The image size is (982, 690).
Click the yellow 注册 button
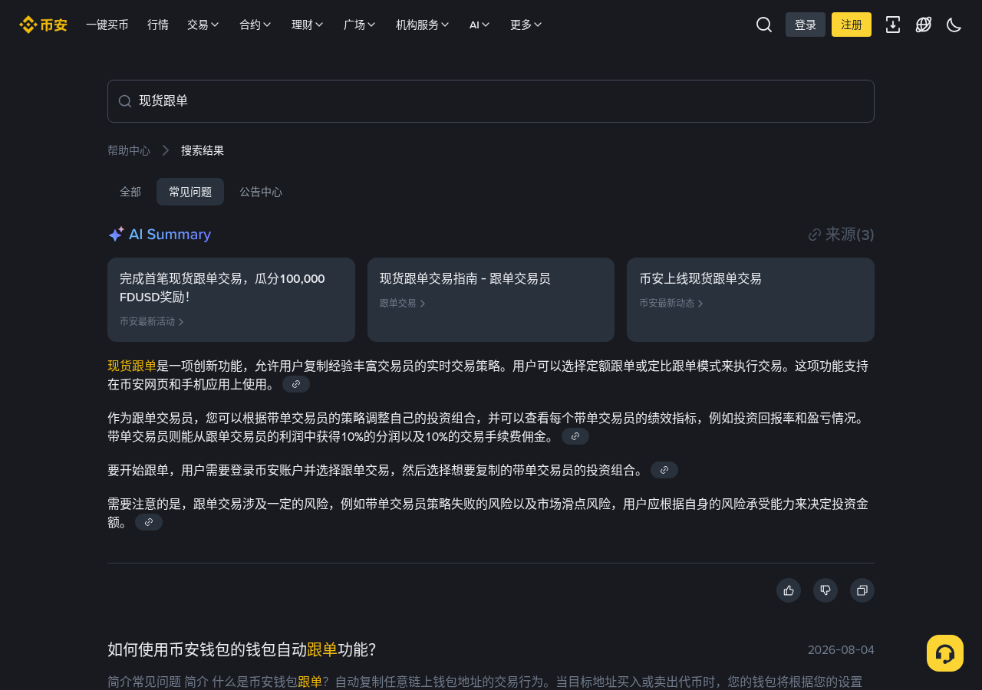coord(852,25)
